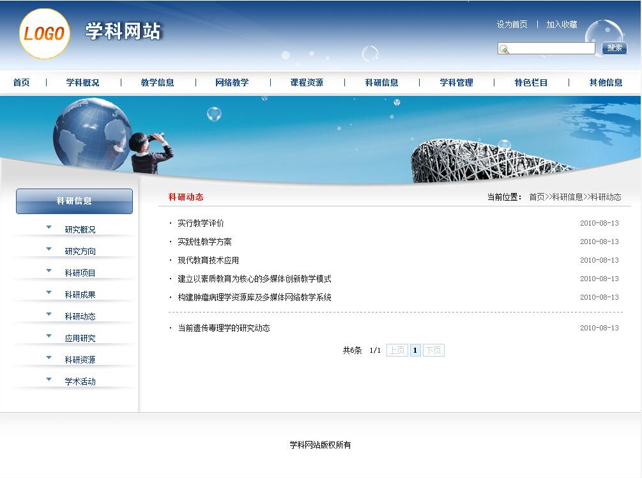Viewport: 642px width, 478px height.
Task: Open the 科研动态 sidebar link
Action: pos(80,316)
